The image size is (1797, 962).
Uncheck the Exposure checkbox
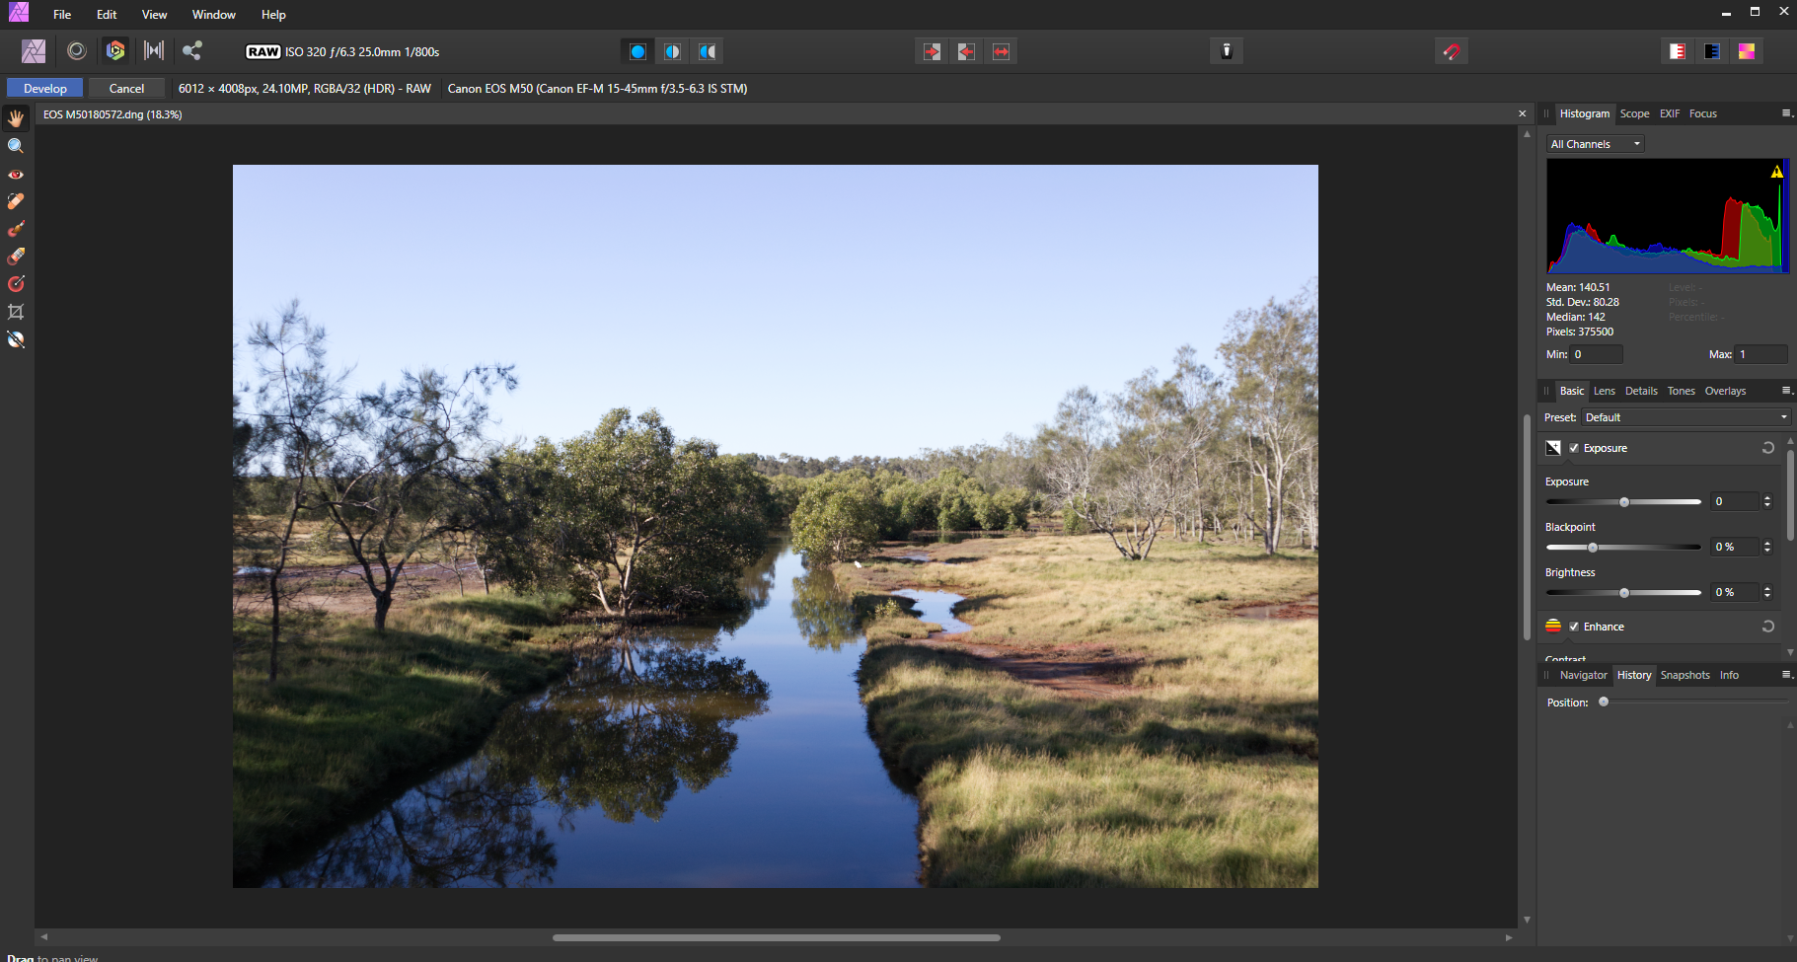[1574, 448]
